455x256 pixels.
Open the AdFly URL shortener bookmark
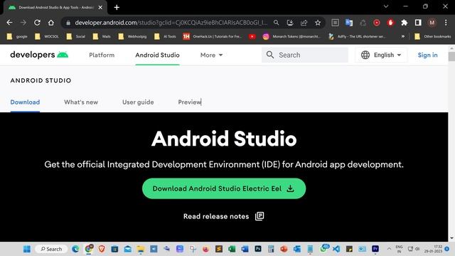pos(357,36)
